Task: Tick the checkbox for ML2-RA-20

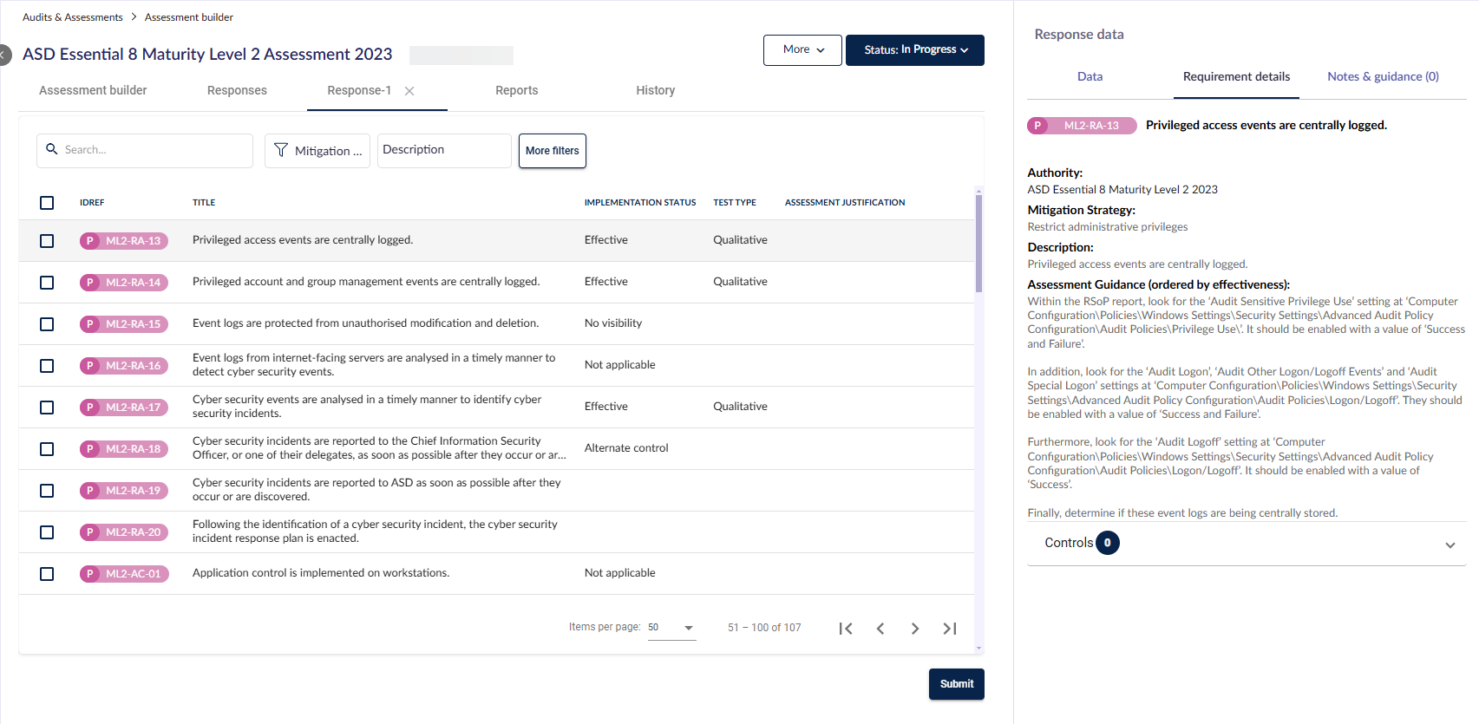Action: tap(47, 532)
